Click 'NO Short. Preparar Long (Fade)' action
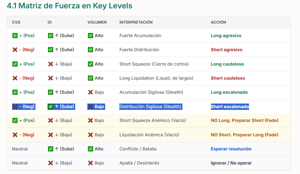Image resolution: width=300 pixels, height=174 pixels. (x=244, y=135)
